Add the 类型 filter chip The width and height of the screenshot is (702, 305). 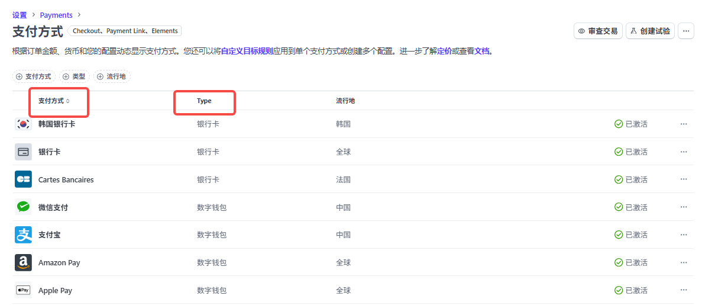pos(75,76)
